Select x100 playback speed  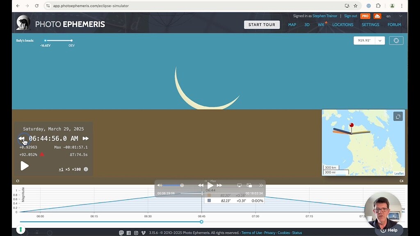pos(76,169)
